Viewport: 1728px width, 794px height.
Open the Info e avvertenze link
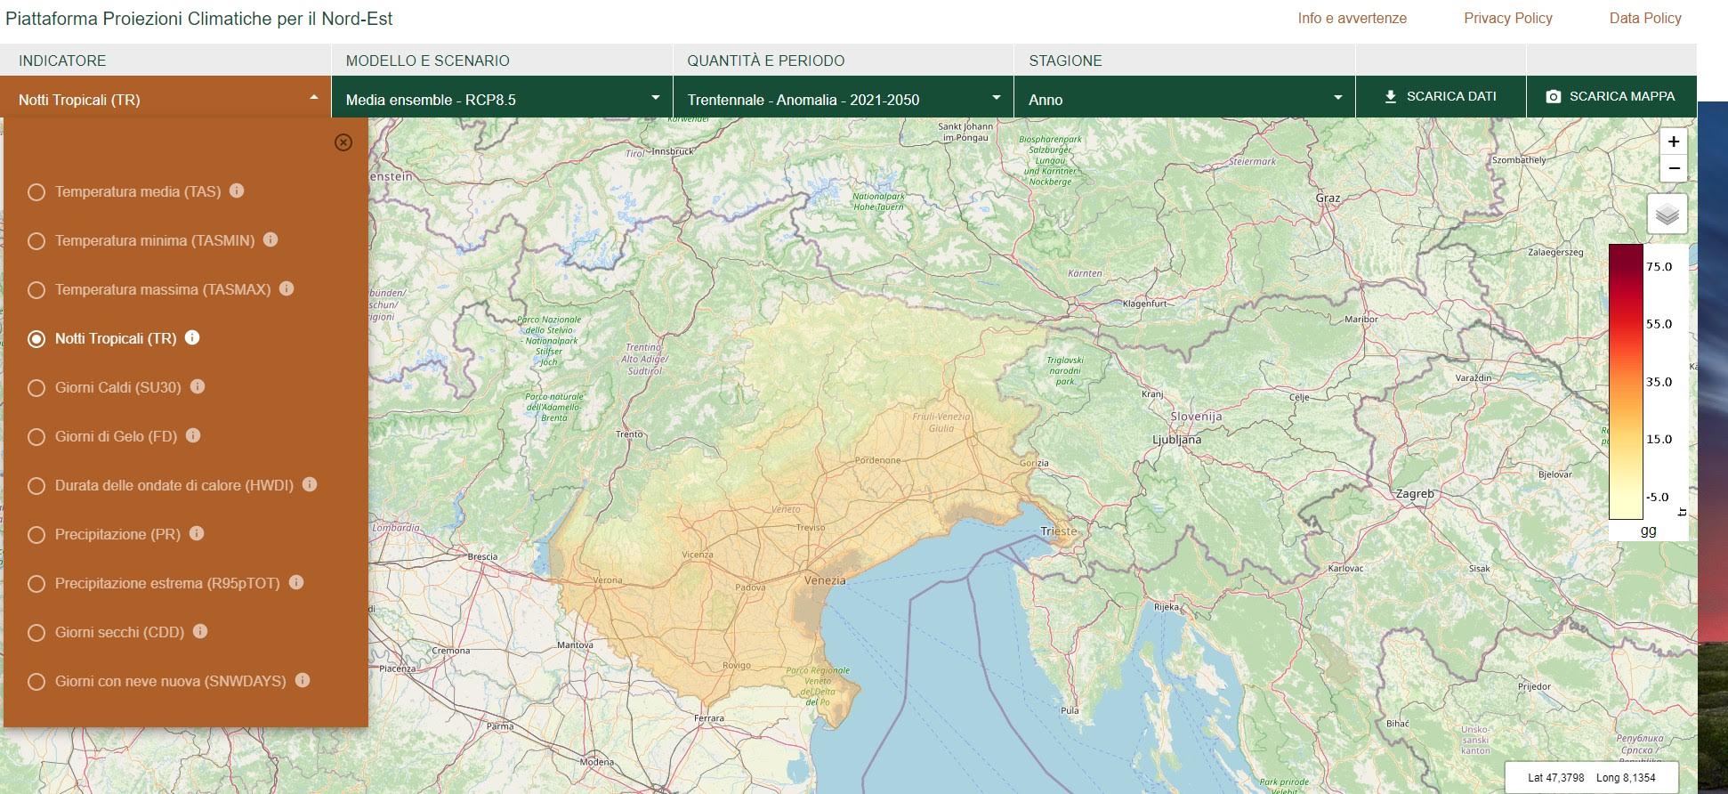(x=1352, y=18)
